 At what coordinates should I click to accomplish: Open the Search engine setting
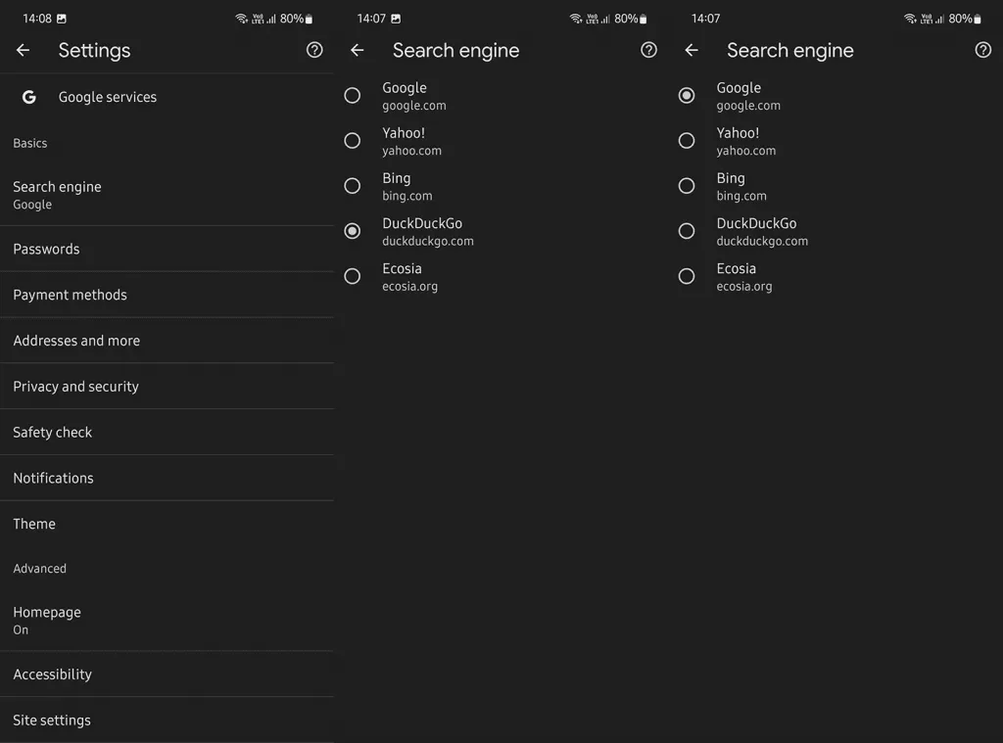coord(167,195)
